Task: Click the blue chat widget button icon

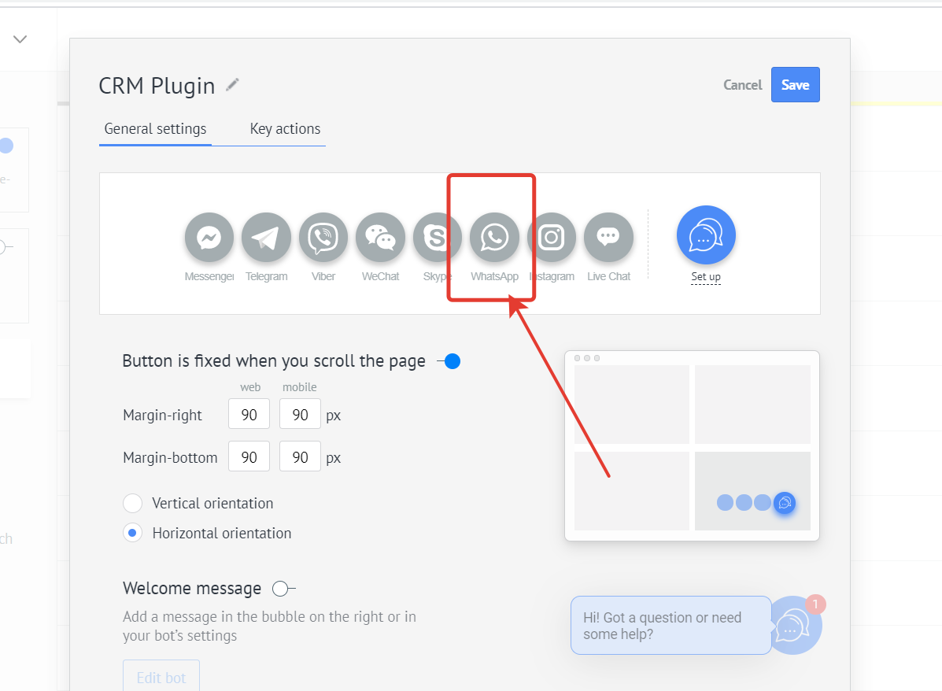Action: (x=706, y=235)
